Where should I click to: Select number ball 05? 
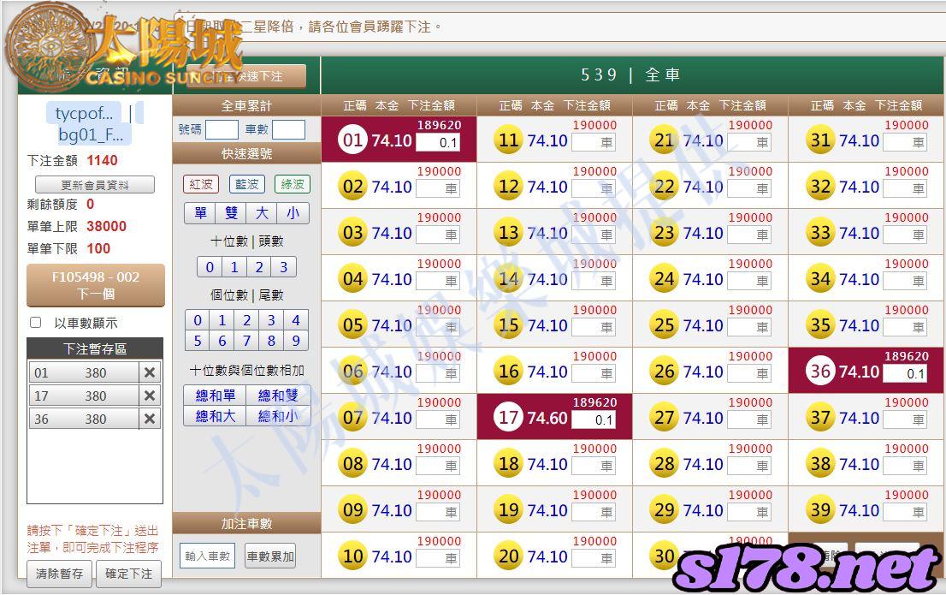(x=353, y=325)
